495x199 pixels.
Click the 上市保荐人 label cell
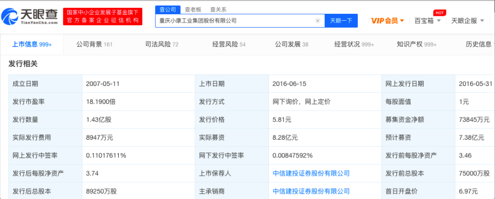(x=232, y=173)
